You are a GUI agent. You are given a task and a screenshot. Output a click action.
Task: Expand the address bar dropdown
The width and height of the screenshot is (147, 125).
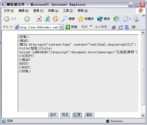click(x=61, y=27)
